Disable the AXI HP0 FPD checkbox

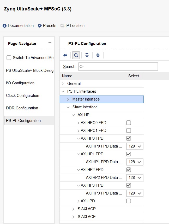(128, 138)
